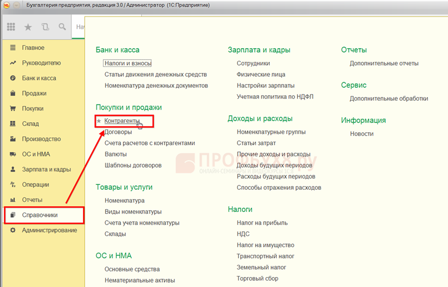The width and height of the screenshot is (448, 287).
Task: Open the Сотрудники directory
Action: click(x=253, y=64)
